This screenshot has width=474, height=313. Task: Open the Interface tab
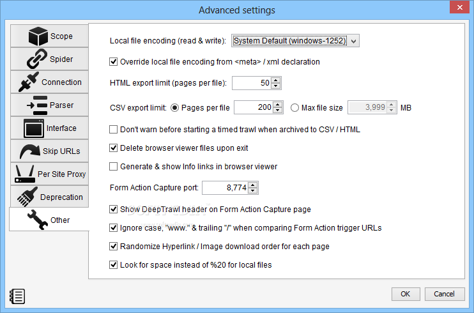(50, 128)
